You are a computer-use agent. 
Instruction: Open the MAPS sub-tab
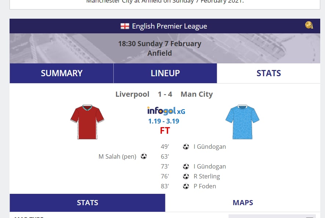pos(243,203)
